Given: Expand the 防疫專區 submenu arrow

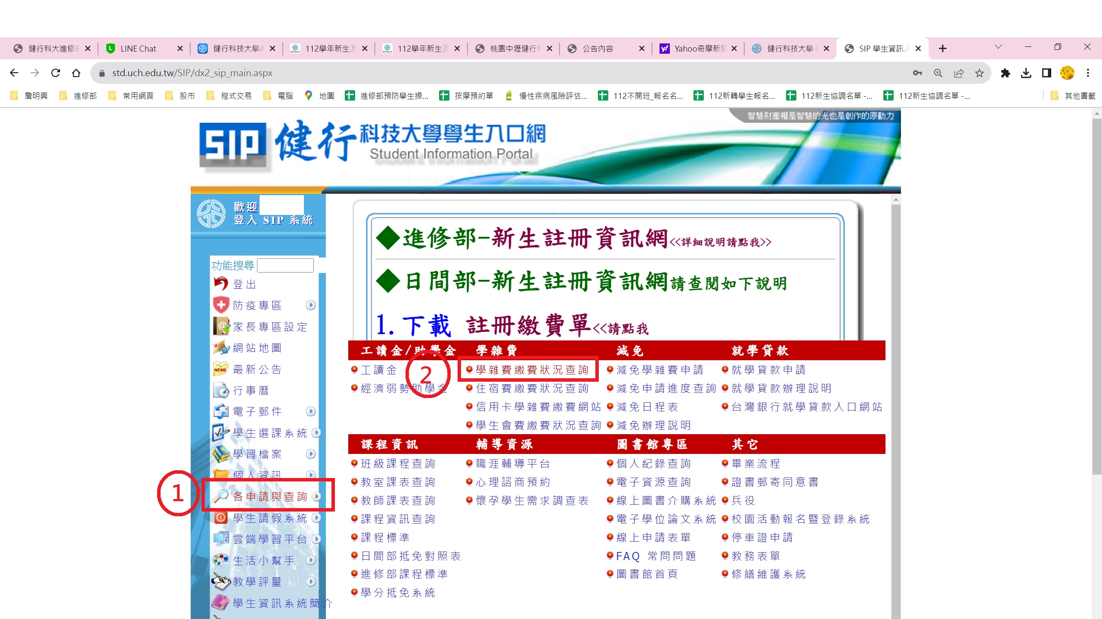Looking at the screenshot, I should (311, 305).
